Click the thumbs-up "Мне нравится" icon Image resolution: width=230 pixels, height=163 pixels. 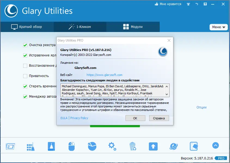156,4
